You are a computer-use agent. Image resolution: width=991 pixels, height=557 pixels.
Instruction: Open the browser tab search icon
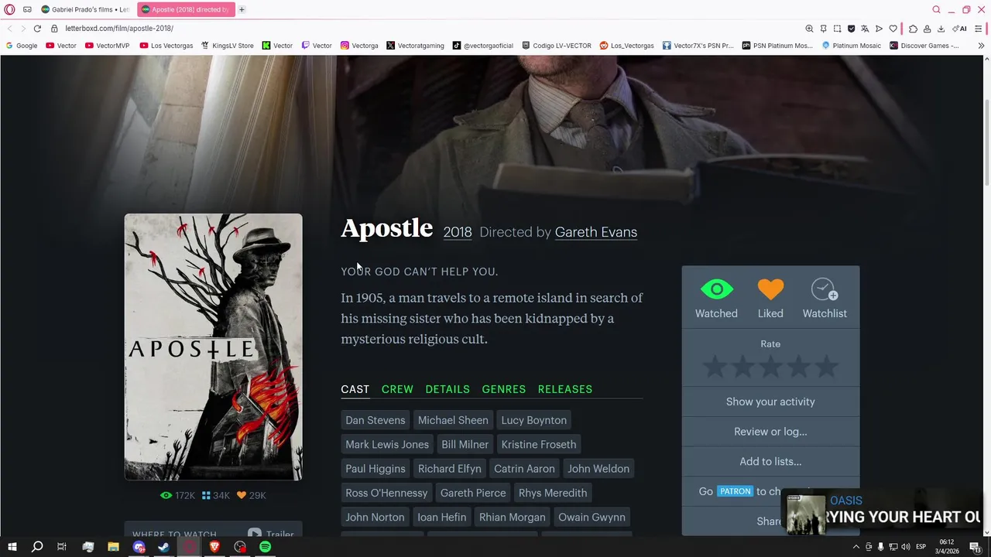(x=936, y=9)
